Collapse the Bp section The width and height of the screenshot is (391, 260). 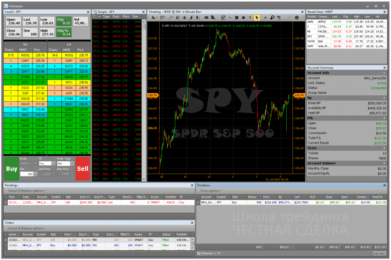pos(384,98)
